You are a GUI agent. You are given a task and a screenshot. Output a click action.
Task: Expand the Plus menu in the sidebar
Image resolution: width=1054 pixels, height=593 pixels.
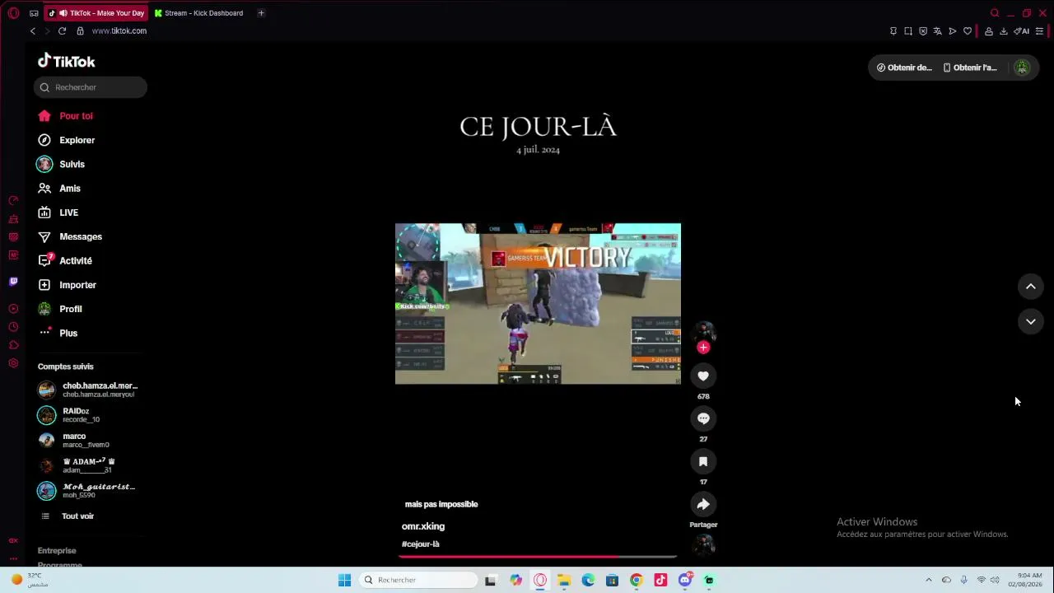coord(58,334)
